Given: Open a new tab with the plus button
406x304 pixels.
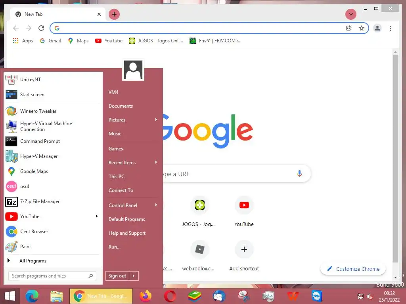Looking at the screenshot, I should pyautogui.click(x=114, y=14).
